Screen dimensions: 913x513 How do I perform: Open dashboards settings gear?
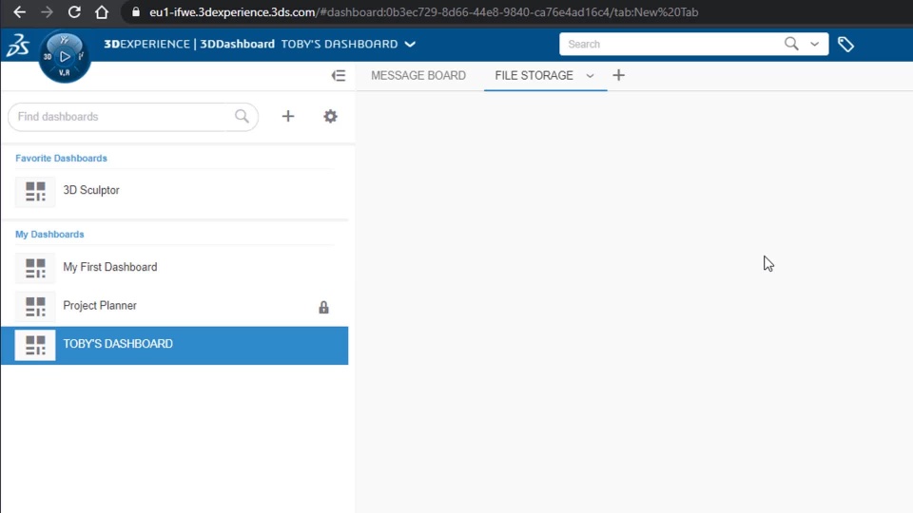(330, 116)
